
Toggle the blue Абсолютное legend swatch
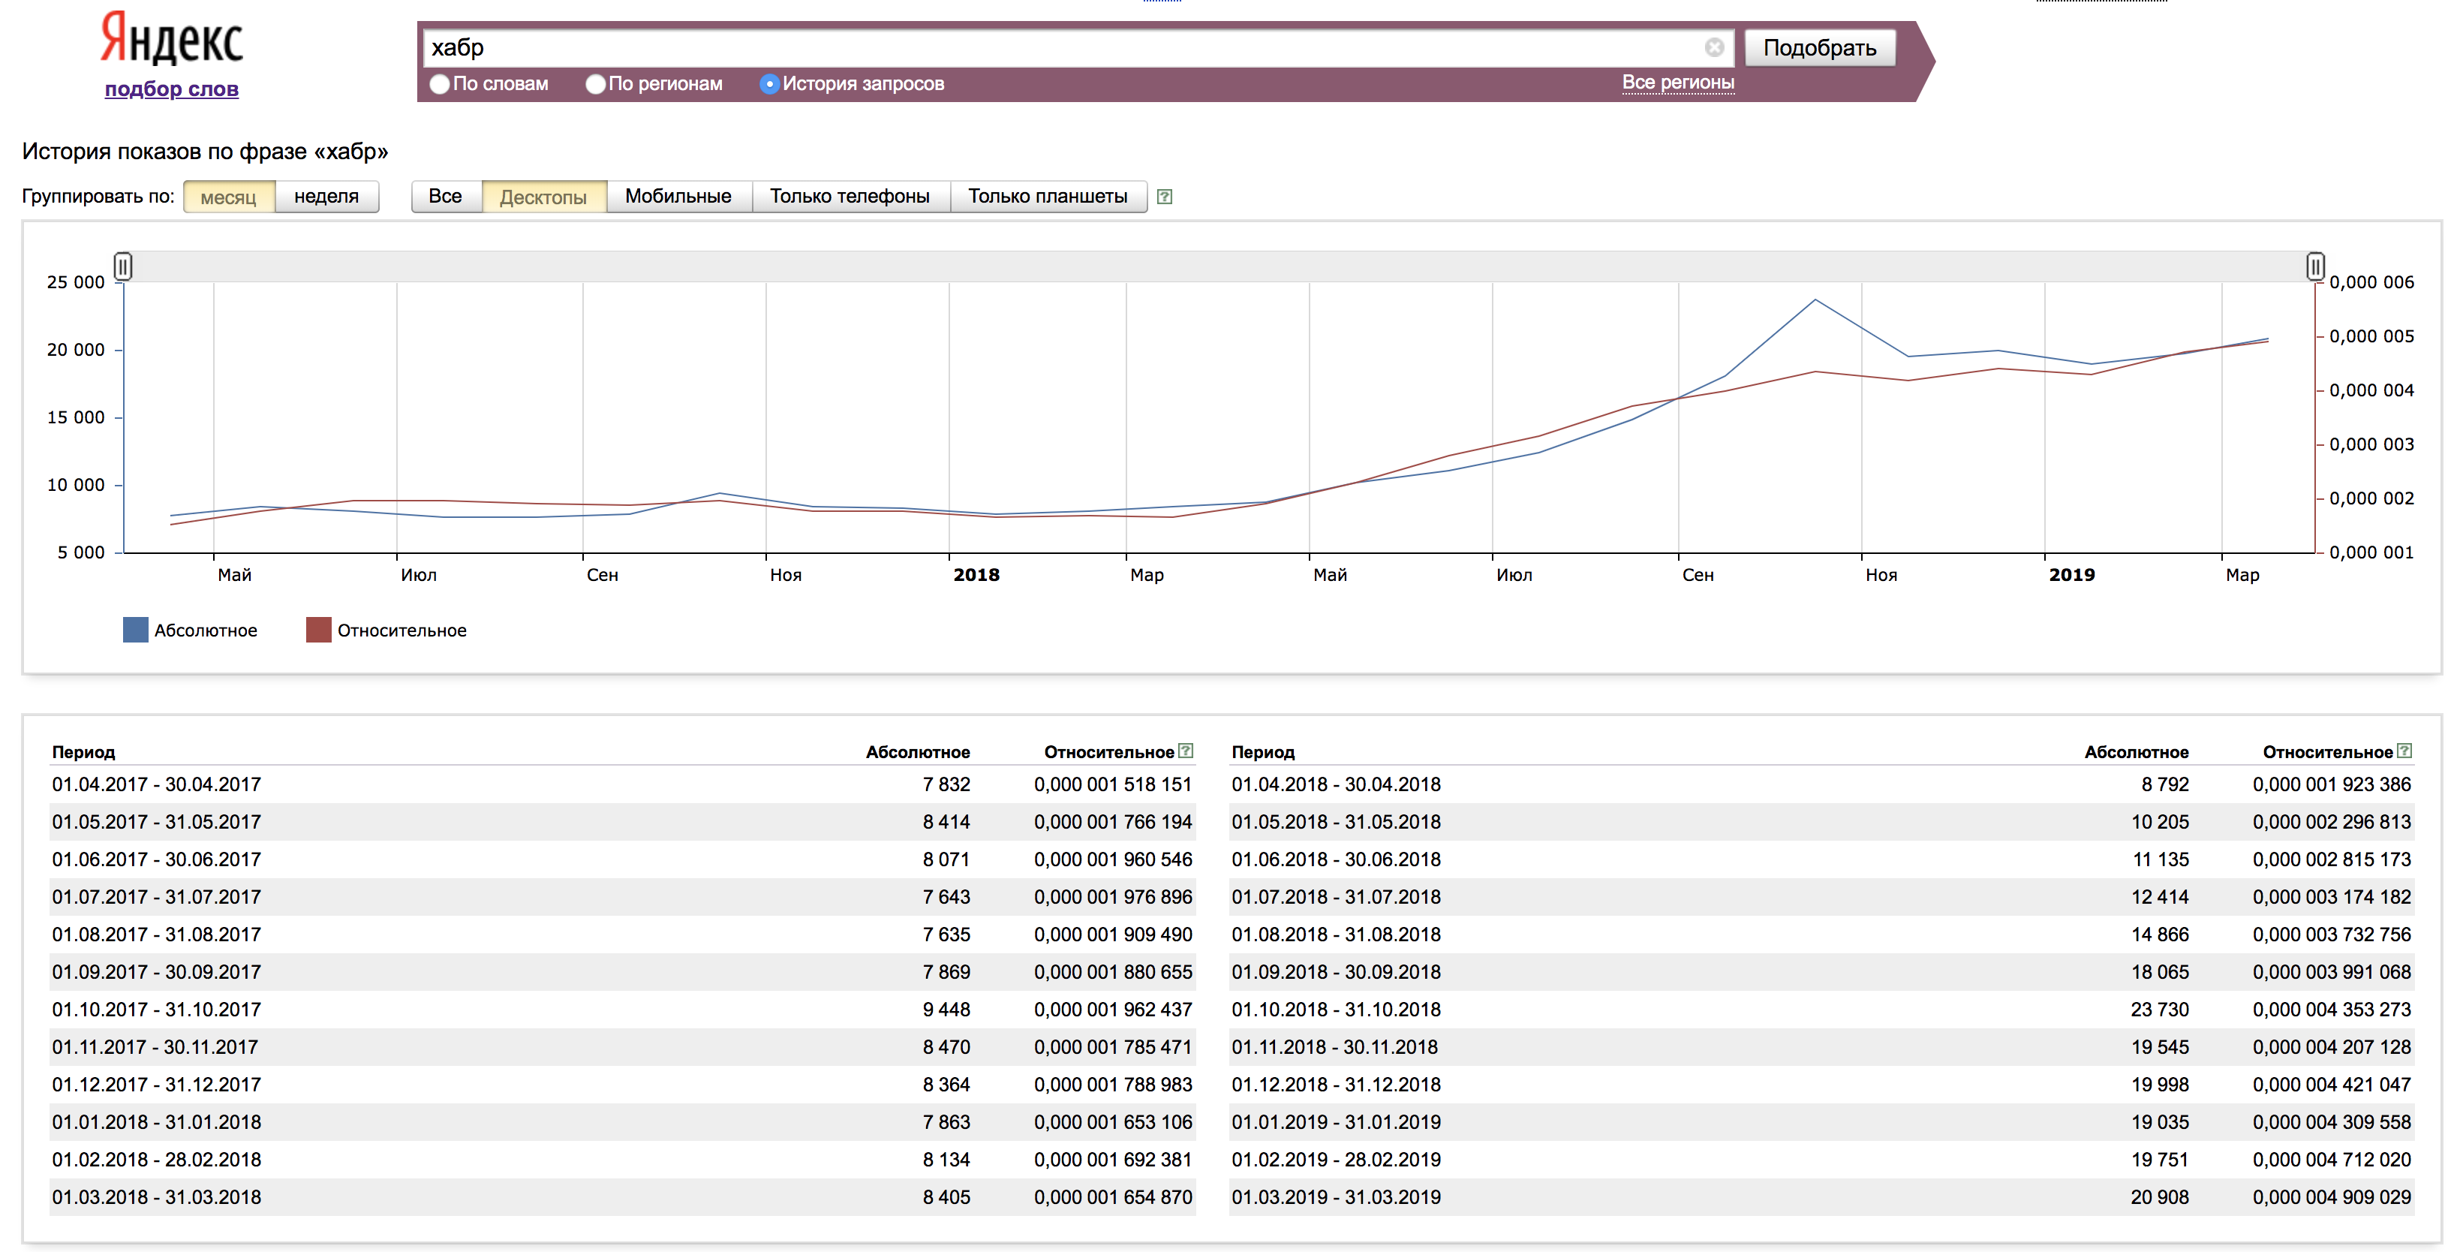(136, 631)
